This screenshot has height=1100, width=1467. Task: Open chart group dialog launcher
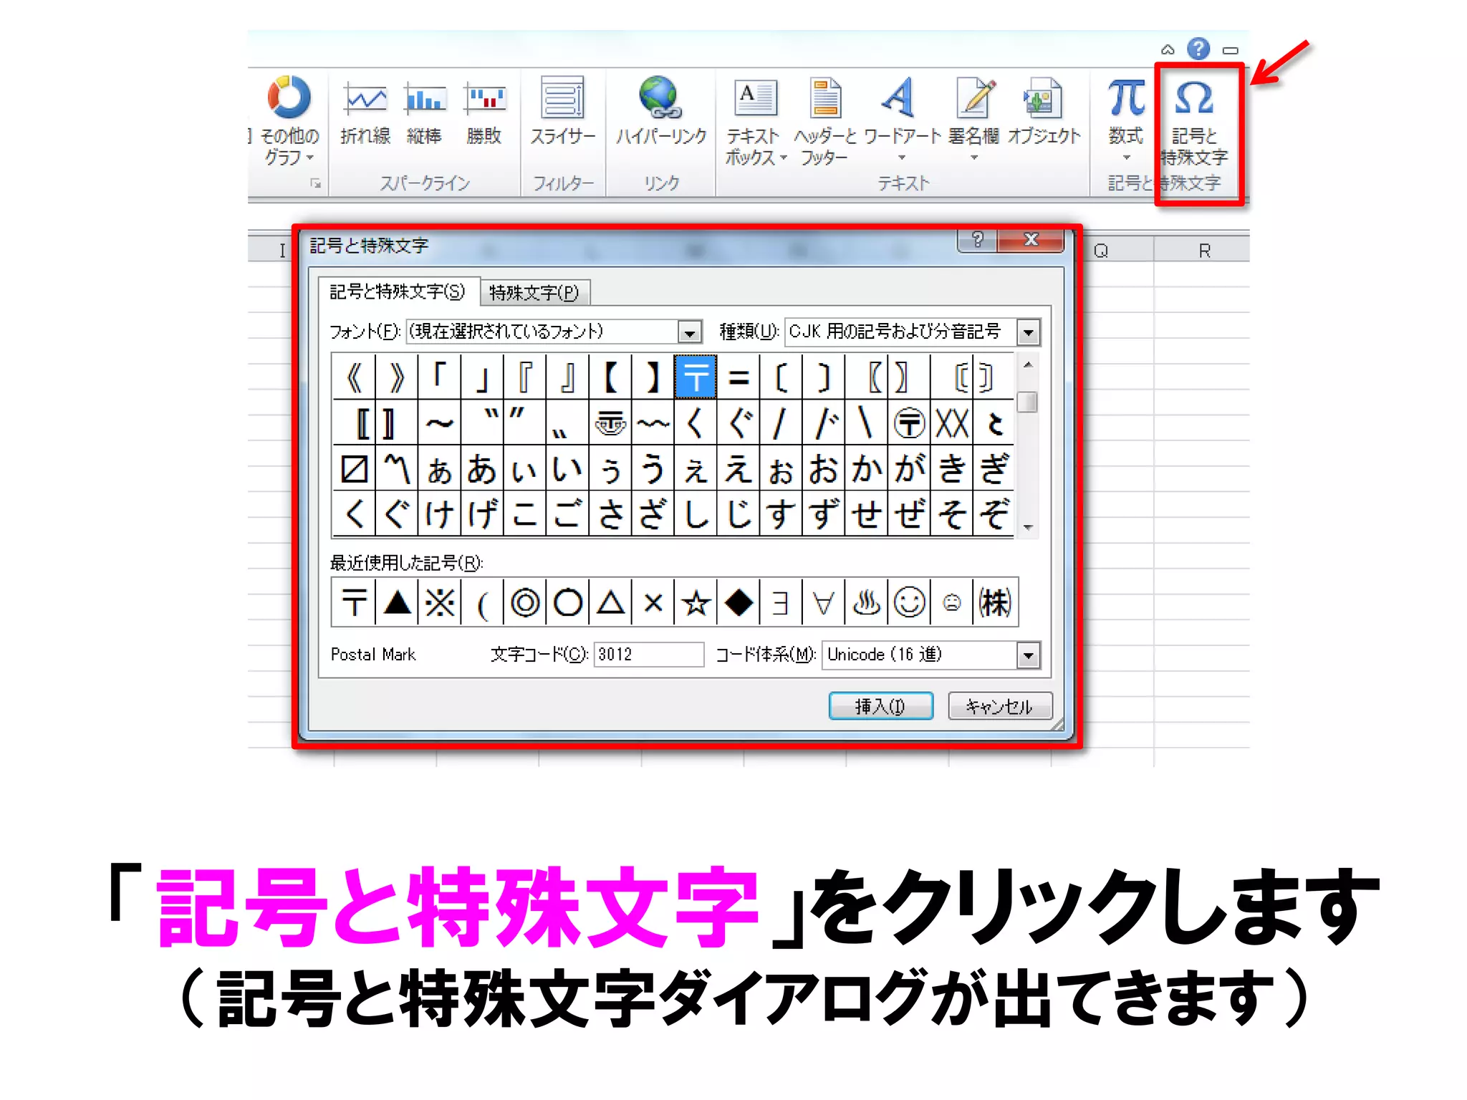315,184
